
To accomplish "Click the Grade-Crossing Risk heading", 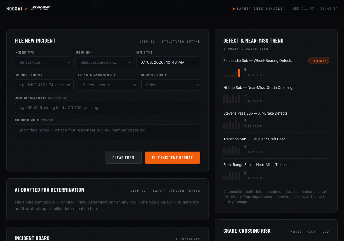I will point(247,231).
